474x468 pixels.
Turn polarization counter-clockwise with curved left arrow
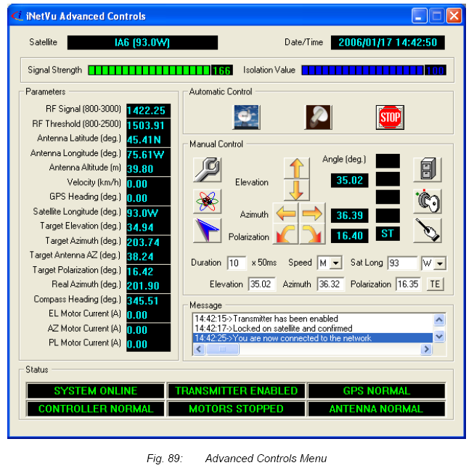pos(286,234)
